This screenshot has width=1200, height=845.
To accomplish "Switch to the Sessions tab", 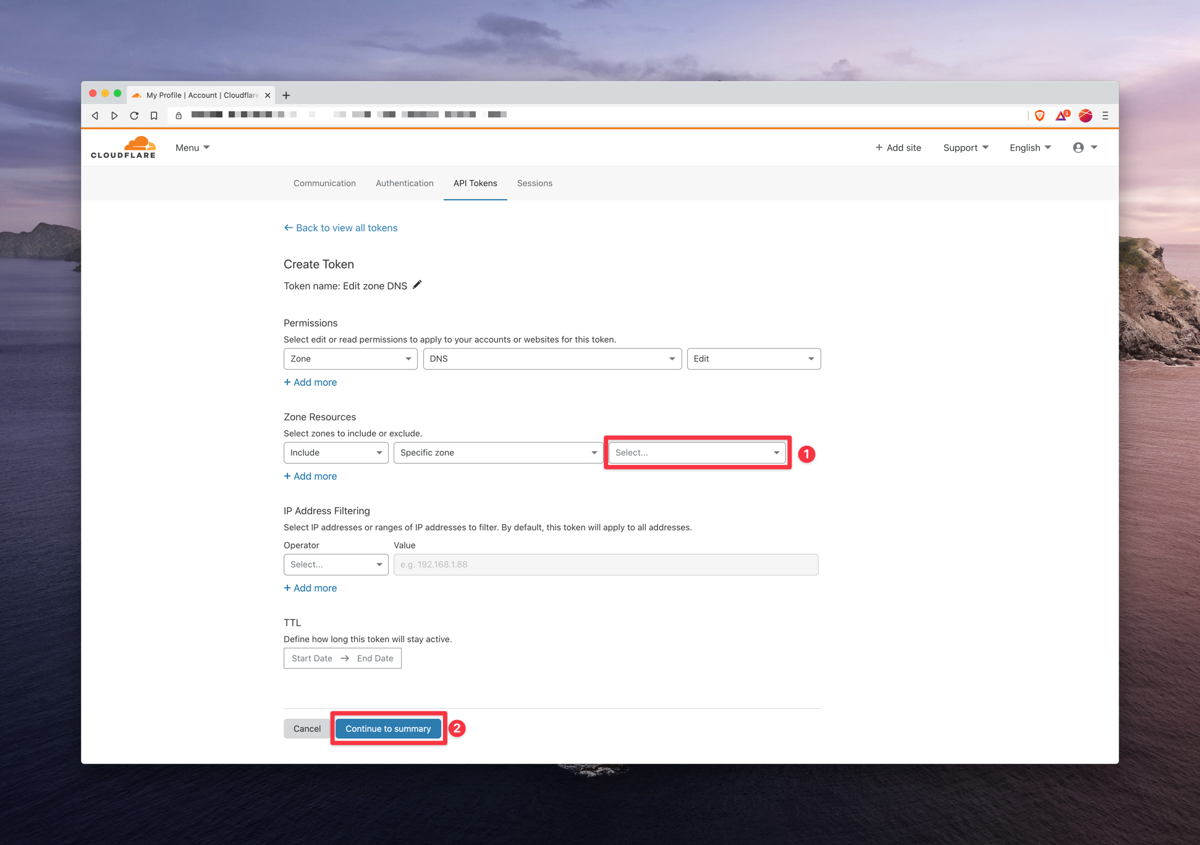I will 535,183.
